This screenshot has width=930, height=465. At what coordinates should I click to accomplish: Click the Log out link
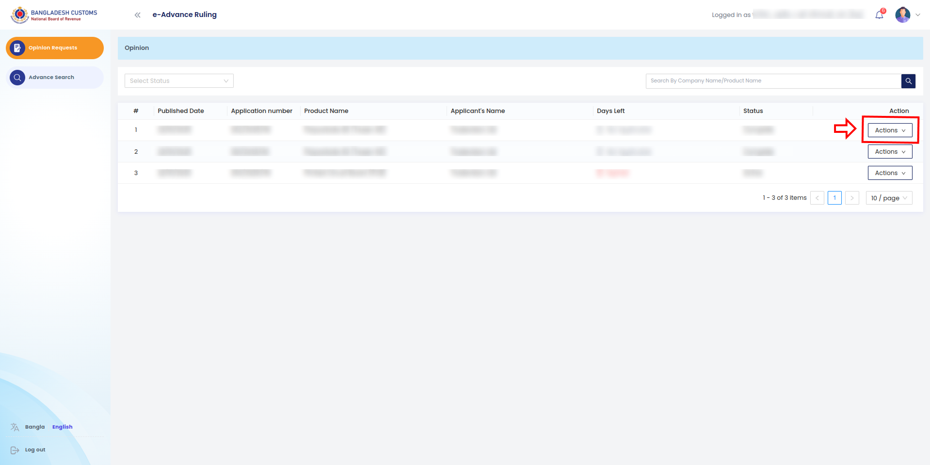(35, 450)
